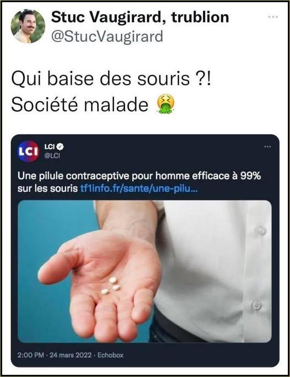The width and height of the screenshot is (290, 377).
Task: Open the tweet's three-dot more menu
Action: 273,17
